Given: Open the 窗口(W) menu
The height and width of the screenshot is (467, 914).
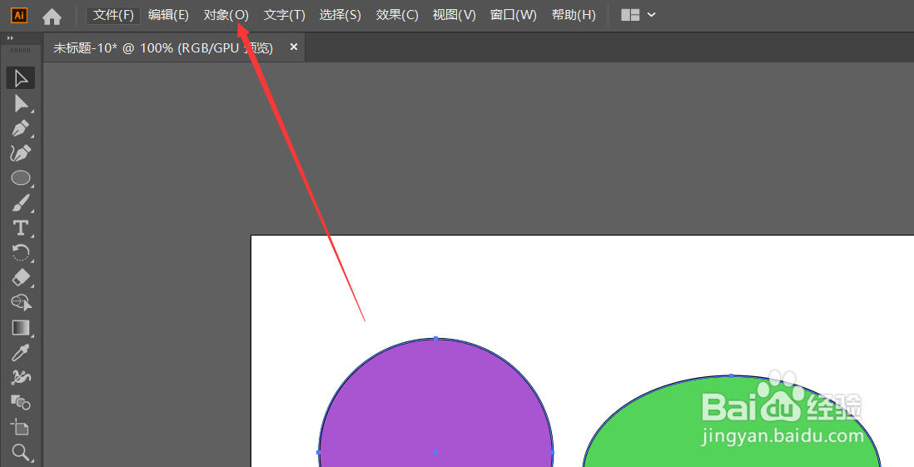Looking at the screenshot, I should tap(514, 15).
